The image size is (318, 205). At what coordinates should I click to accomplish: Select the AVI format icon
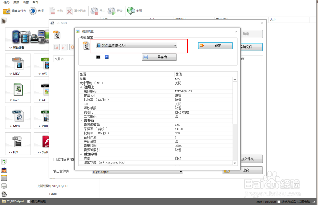(41, 65)
